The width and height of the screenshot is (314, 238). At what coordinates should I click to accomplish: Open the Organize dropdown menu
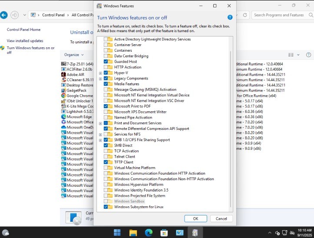74,55
